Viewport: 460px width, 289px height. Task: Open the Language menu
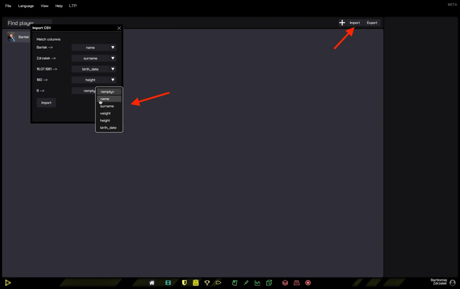point(26,6)
